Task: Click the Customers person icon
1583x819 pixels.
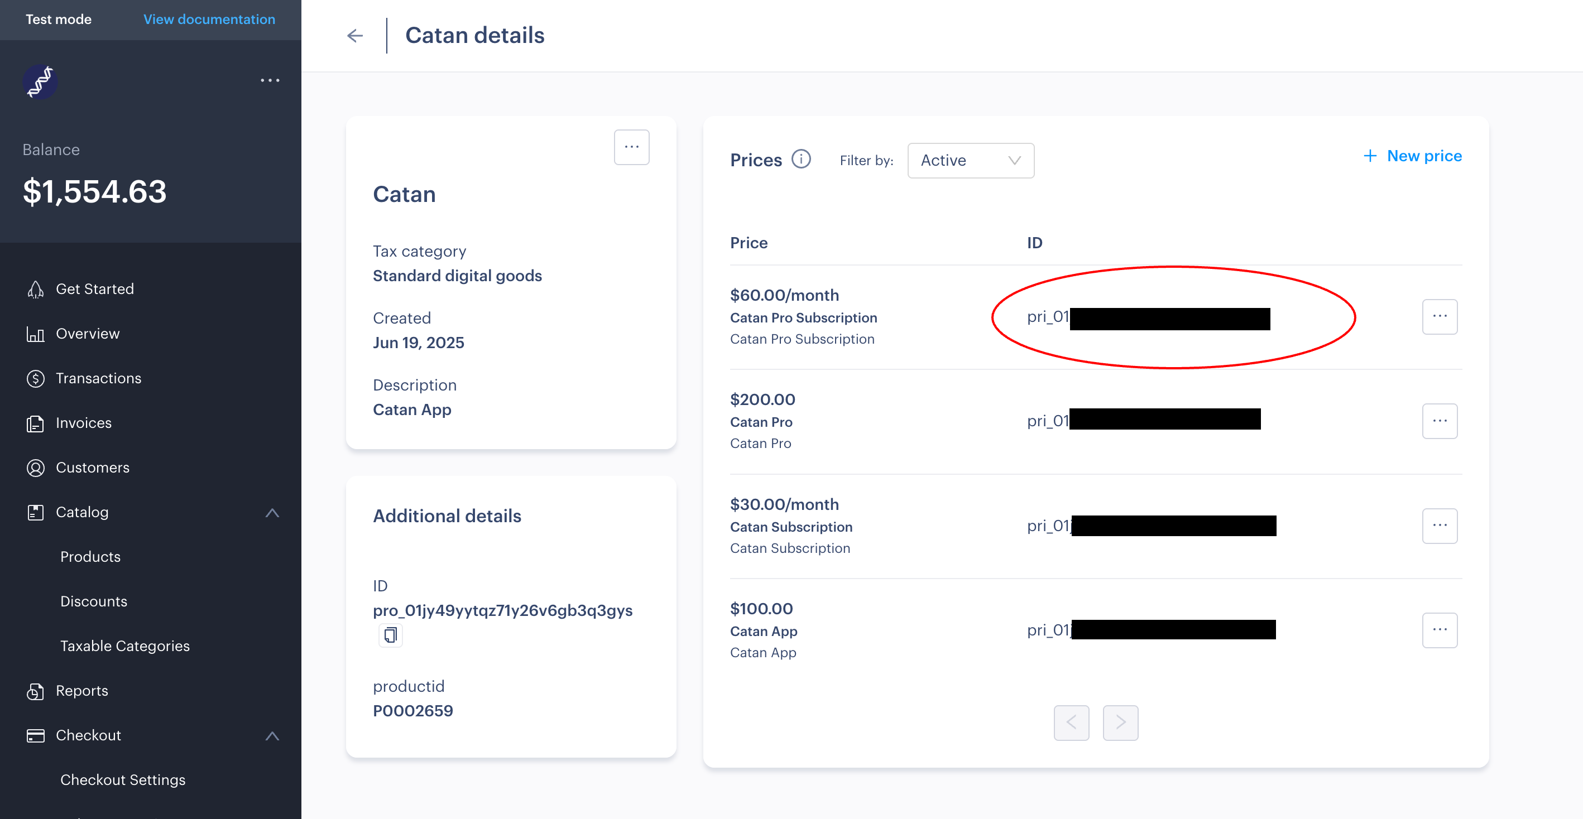Action: point(36,468)
